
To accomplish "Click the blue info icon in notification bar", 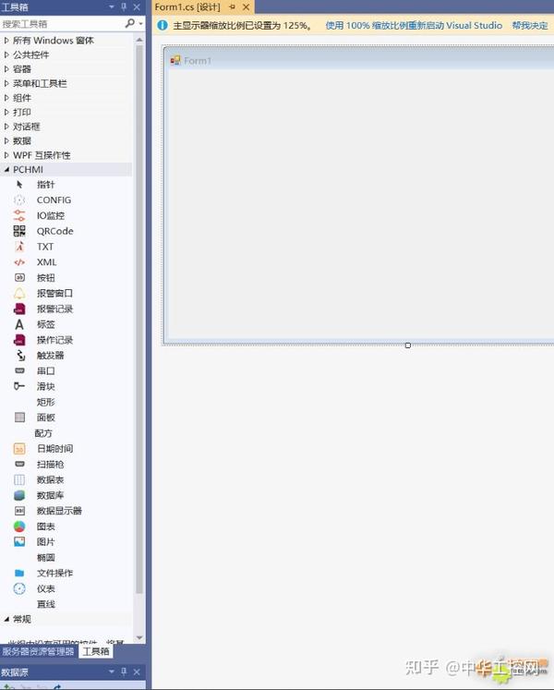I will pyautogui.click(x=163, y=25).
